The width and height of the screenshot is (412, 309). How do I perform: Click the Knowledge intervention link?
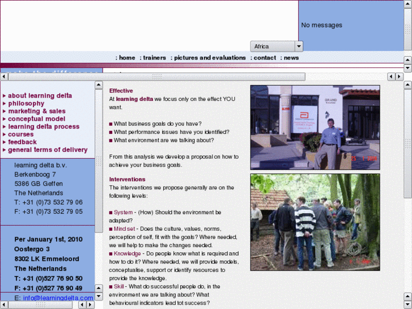pos(127,253)
